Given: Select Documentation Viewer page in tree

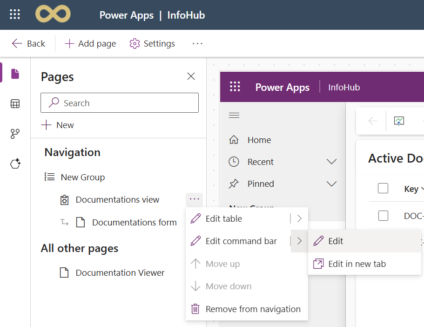Looking at the screenshot, I should coord(120,272).
